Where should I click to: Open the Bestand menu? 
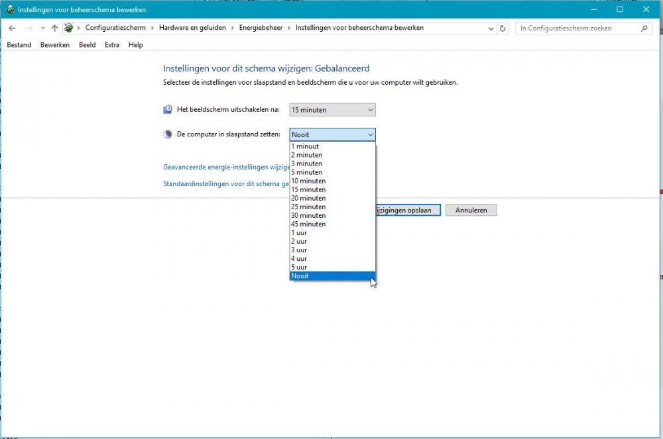tap(19, 45)
